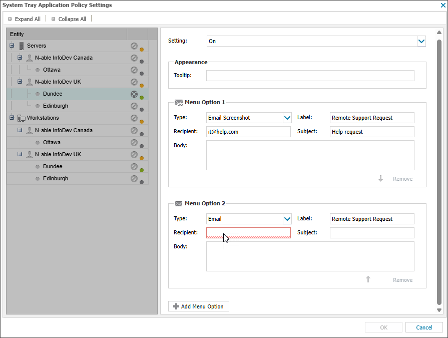Click Expand All in the toolbar
The image size is (448, 338).
[x=24, y=19]
